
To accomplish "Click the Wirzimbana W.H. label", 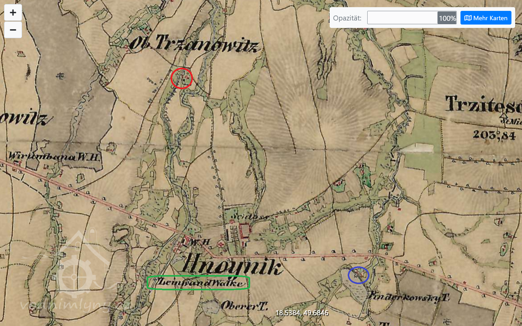I will click(54, 156).
